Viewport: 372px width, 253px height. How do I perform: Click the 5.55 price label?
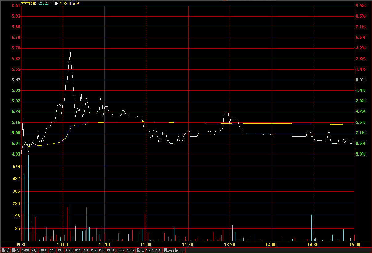click(16, 69)
